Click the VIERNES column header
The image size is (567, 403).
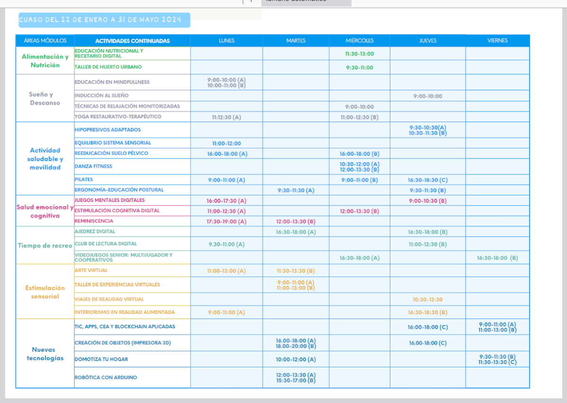pos(497,41)
